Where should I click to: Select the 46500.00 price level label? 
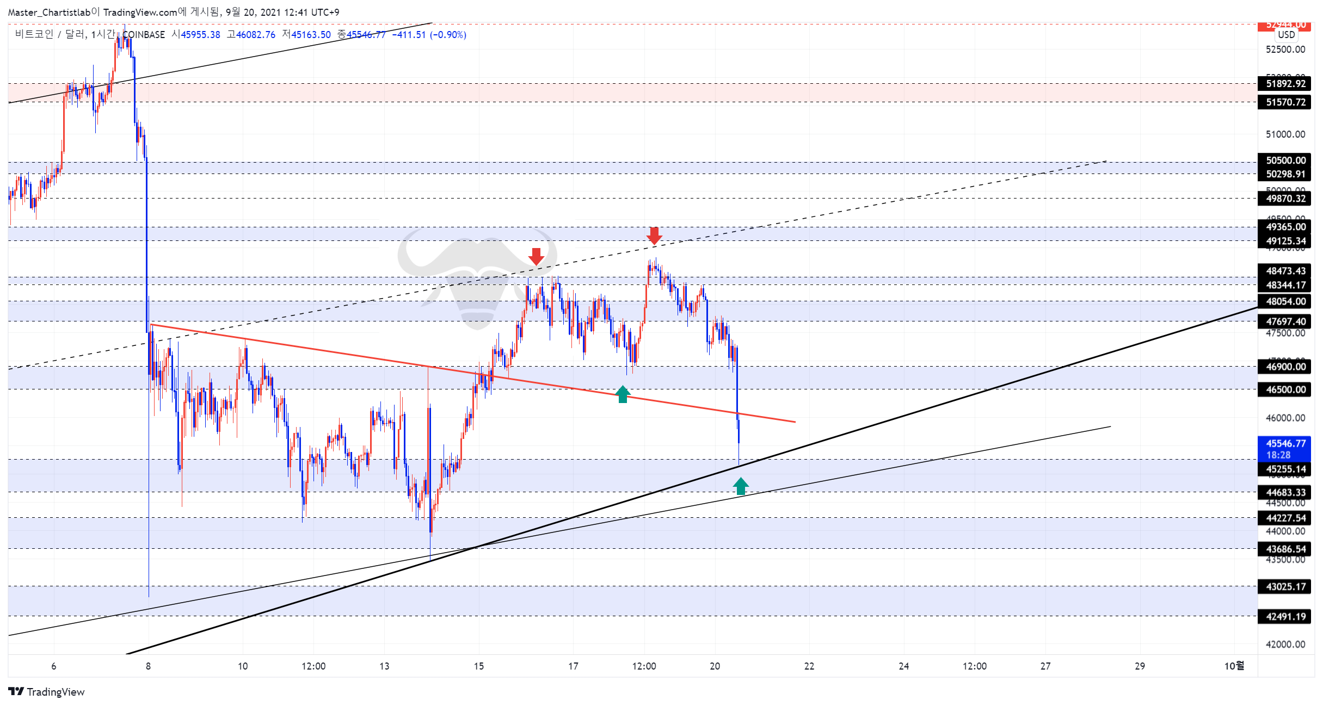pyautogui.click(x=1285, y=389)
